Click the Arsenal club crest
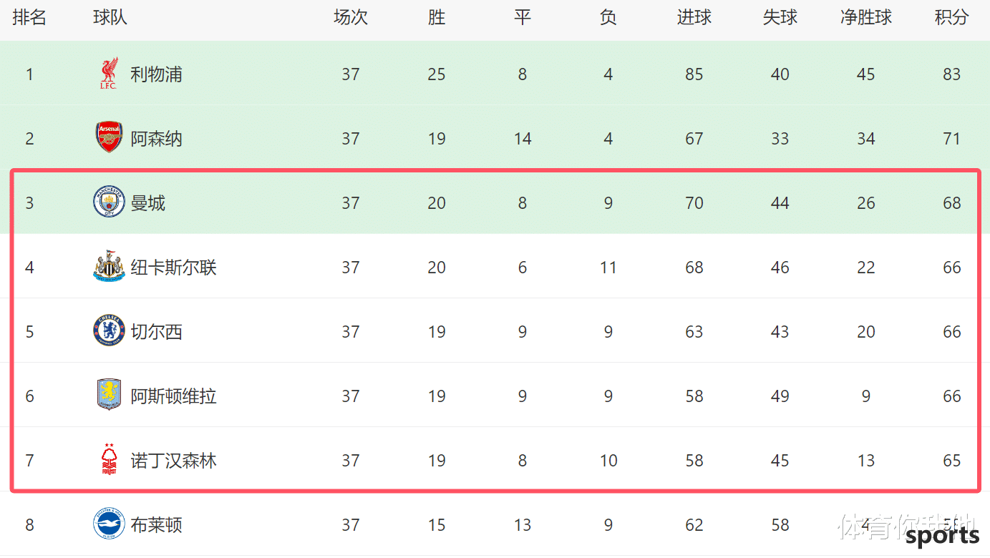 109,137
